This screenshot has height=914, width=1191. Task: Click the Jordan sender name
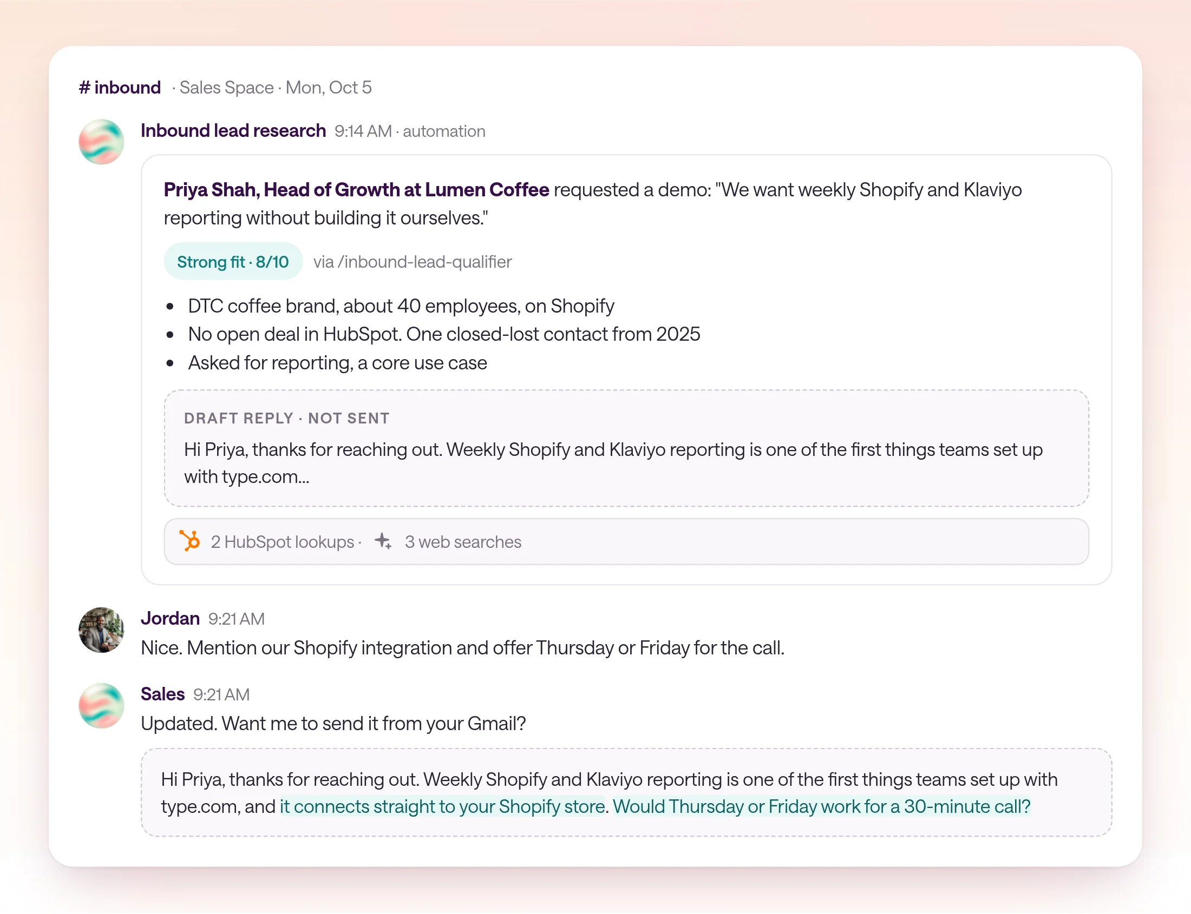coord(170,619)
